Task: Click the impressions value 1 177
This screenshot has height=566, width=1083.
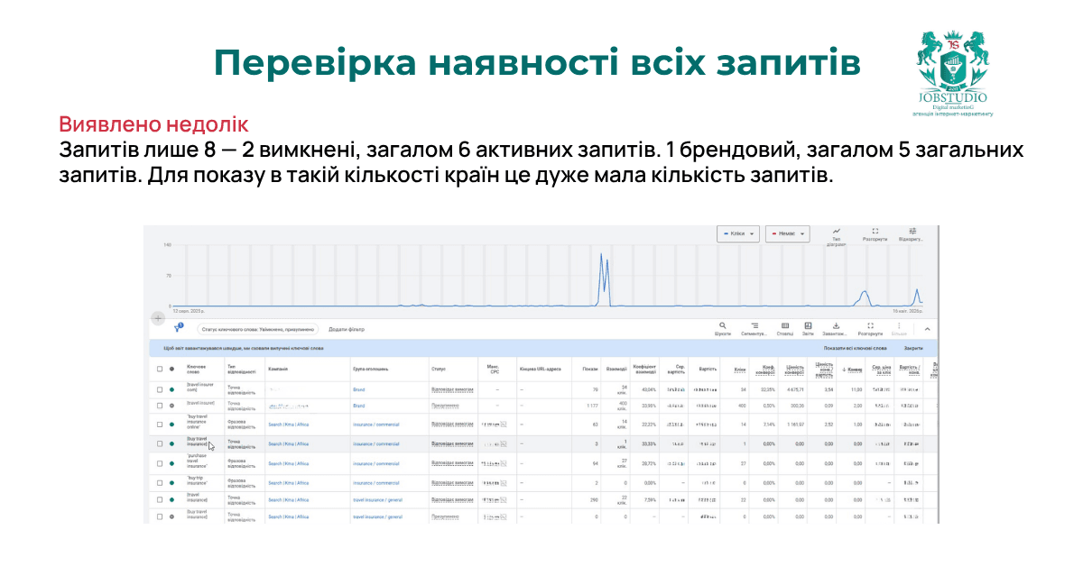Action: (x=591, y=405)
